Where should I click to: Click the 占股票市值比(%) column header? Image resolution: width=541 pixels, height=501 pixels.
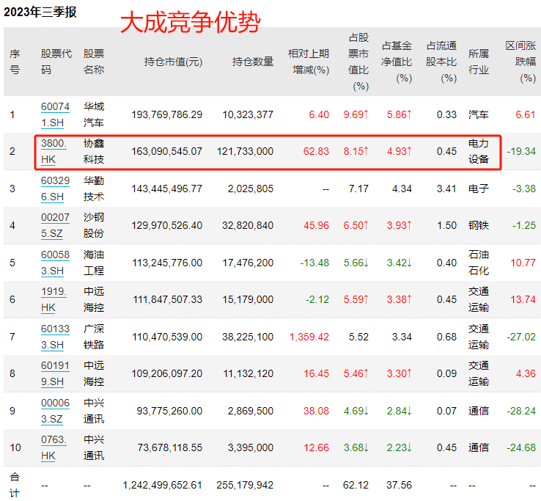(x=358, y=62)
